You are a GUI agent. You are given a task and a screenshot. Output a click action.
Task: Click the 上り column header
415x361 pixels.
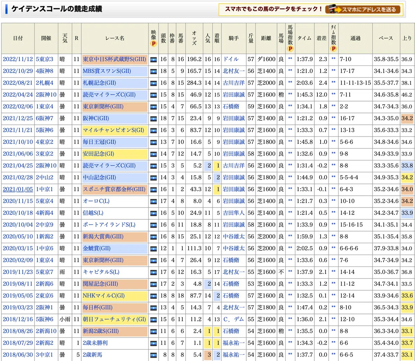pyautogui.click(x=407, y=38)
